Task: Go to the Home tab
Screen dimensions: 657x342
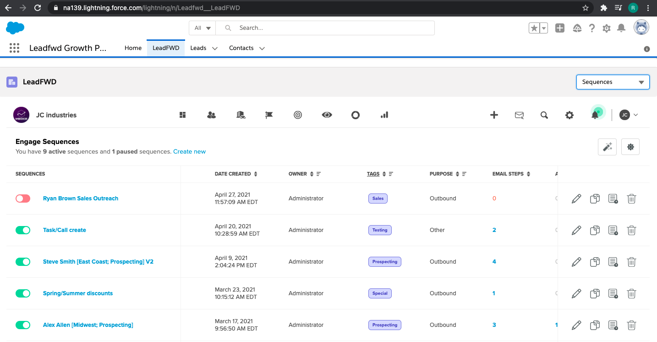Action: coord(133,48)
